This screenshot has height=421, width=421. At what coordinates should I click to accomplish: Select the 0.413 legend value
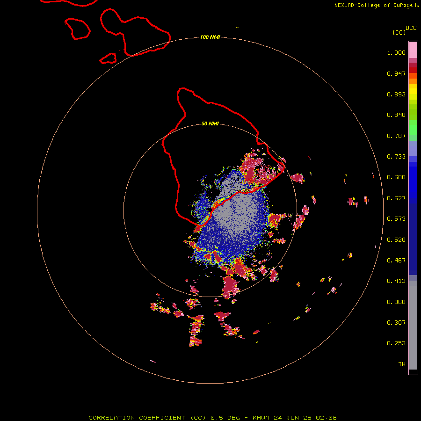click(396, 281)
